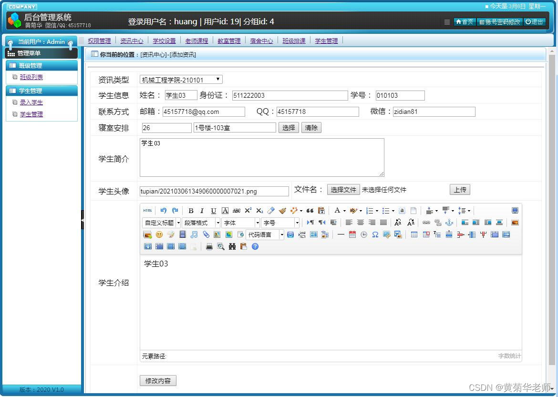Toggle bold formatting in the editor
558x397 pixels.
click(191, 210)
